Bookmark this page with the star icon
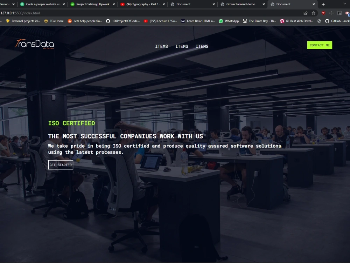This screenshot has height=263, width=350. 313,13
